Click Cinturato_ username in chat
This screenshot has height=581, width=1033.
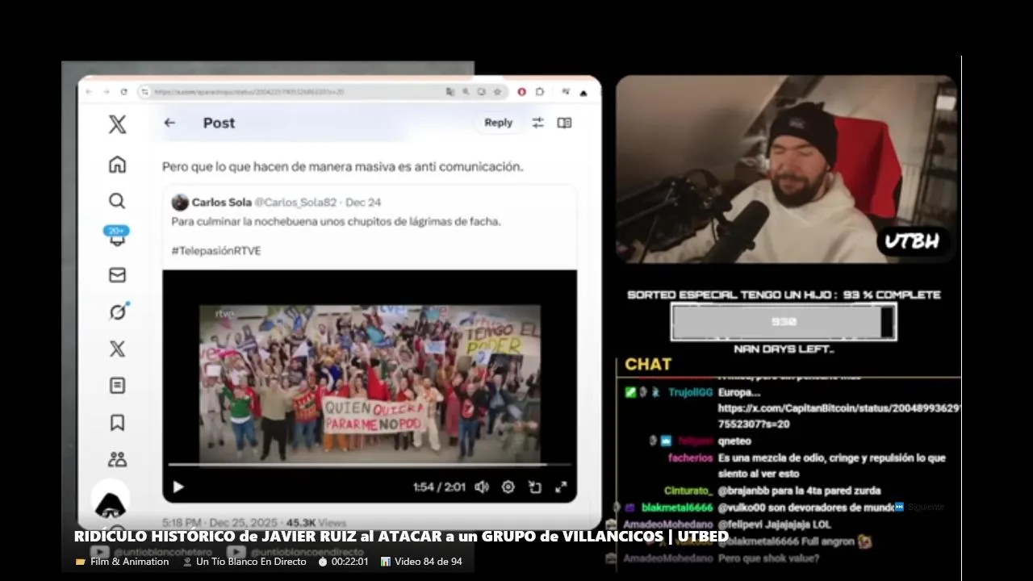click(x=688, y=491)
